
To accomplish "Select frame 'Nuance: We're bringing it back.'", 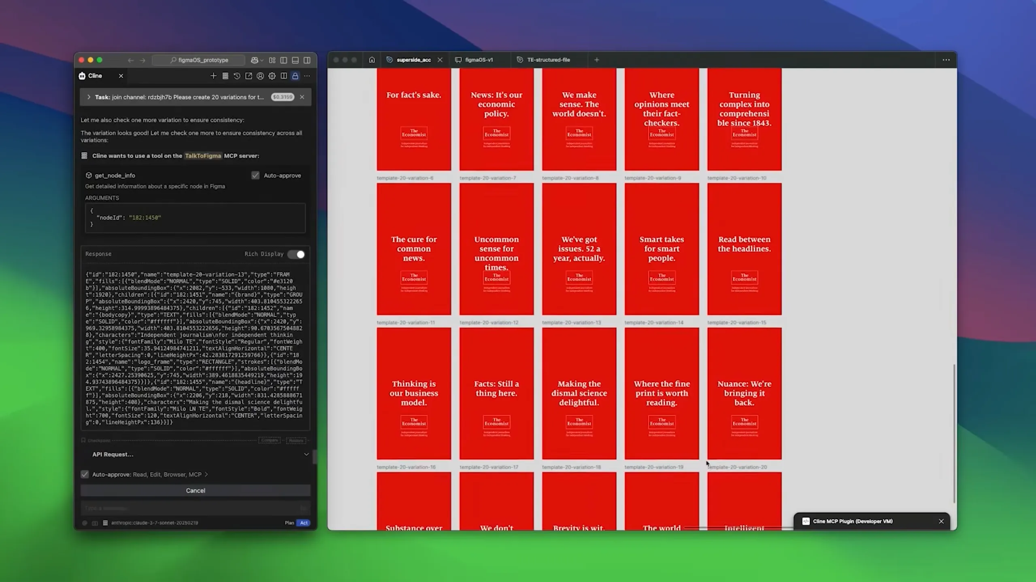I will coord(744,393).
